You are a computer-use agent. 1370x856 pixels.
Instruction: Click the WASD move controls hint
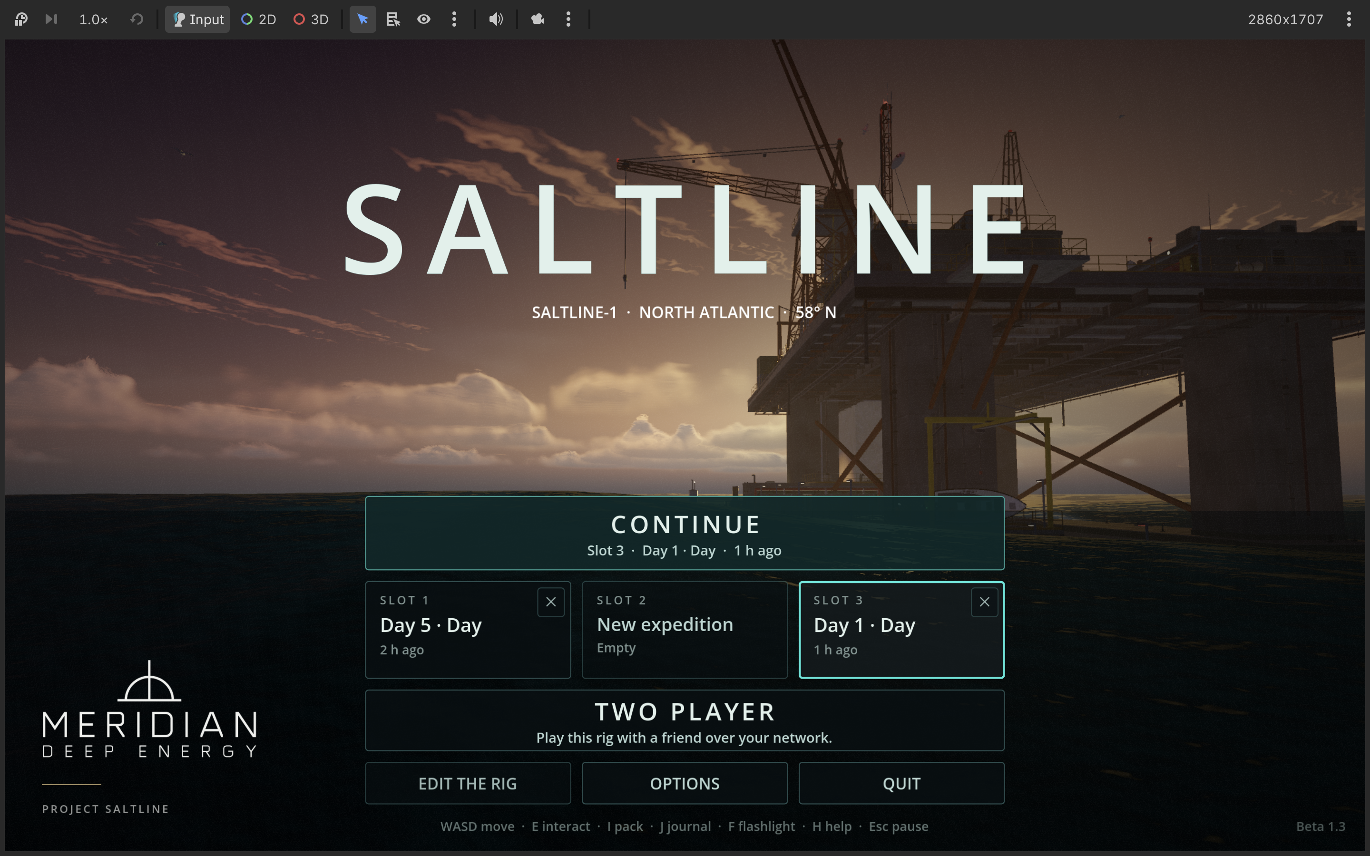point(477,827)
